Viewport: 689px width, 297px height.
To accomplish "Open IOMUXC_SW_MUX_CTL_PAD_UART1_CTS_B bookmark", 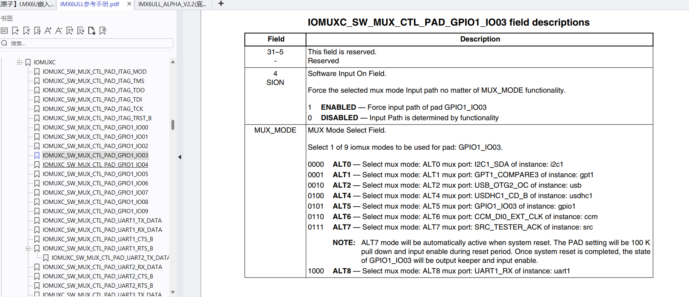I will coord(98,239).
